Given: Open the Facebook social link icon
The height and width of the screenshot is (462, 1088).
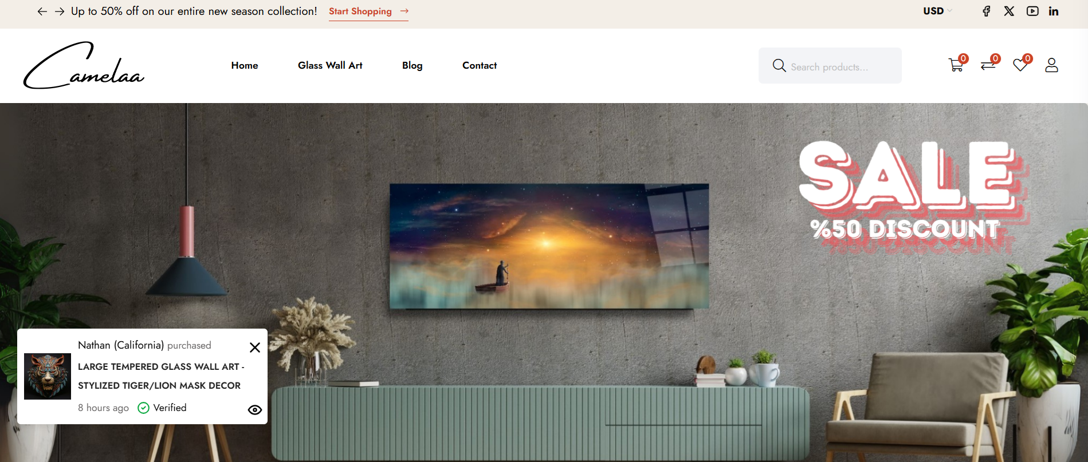Looking at the screenshot, I should click(x=986, y=11).
